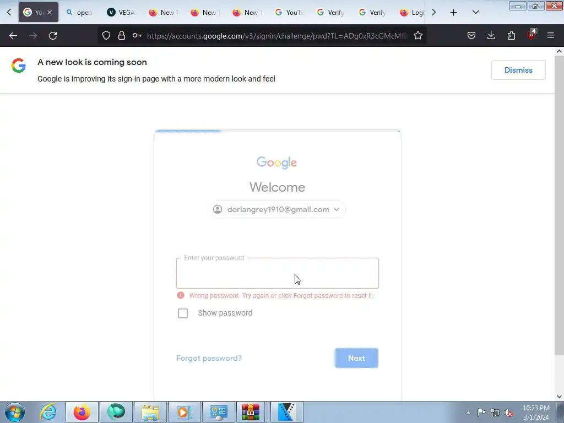Open a new tab with the plus icon
The height and width of the screenshot is (423, 564).
coord(454,13)
